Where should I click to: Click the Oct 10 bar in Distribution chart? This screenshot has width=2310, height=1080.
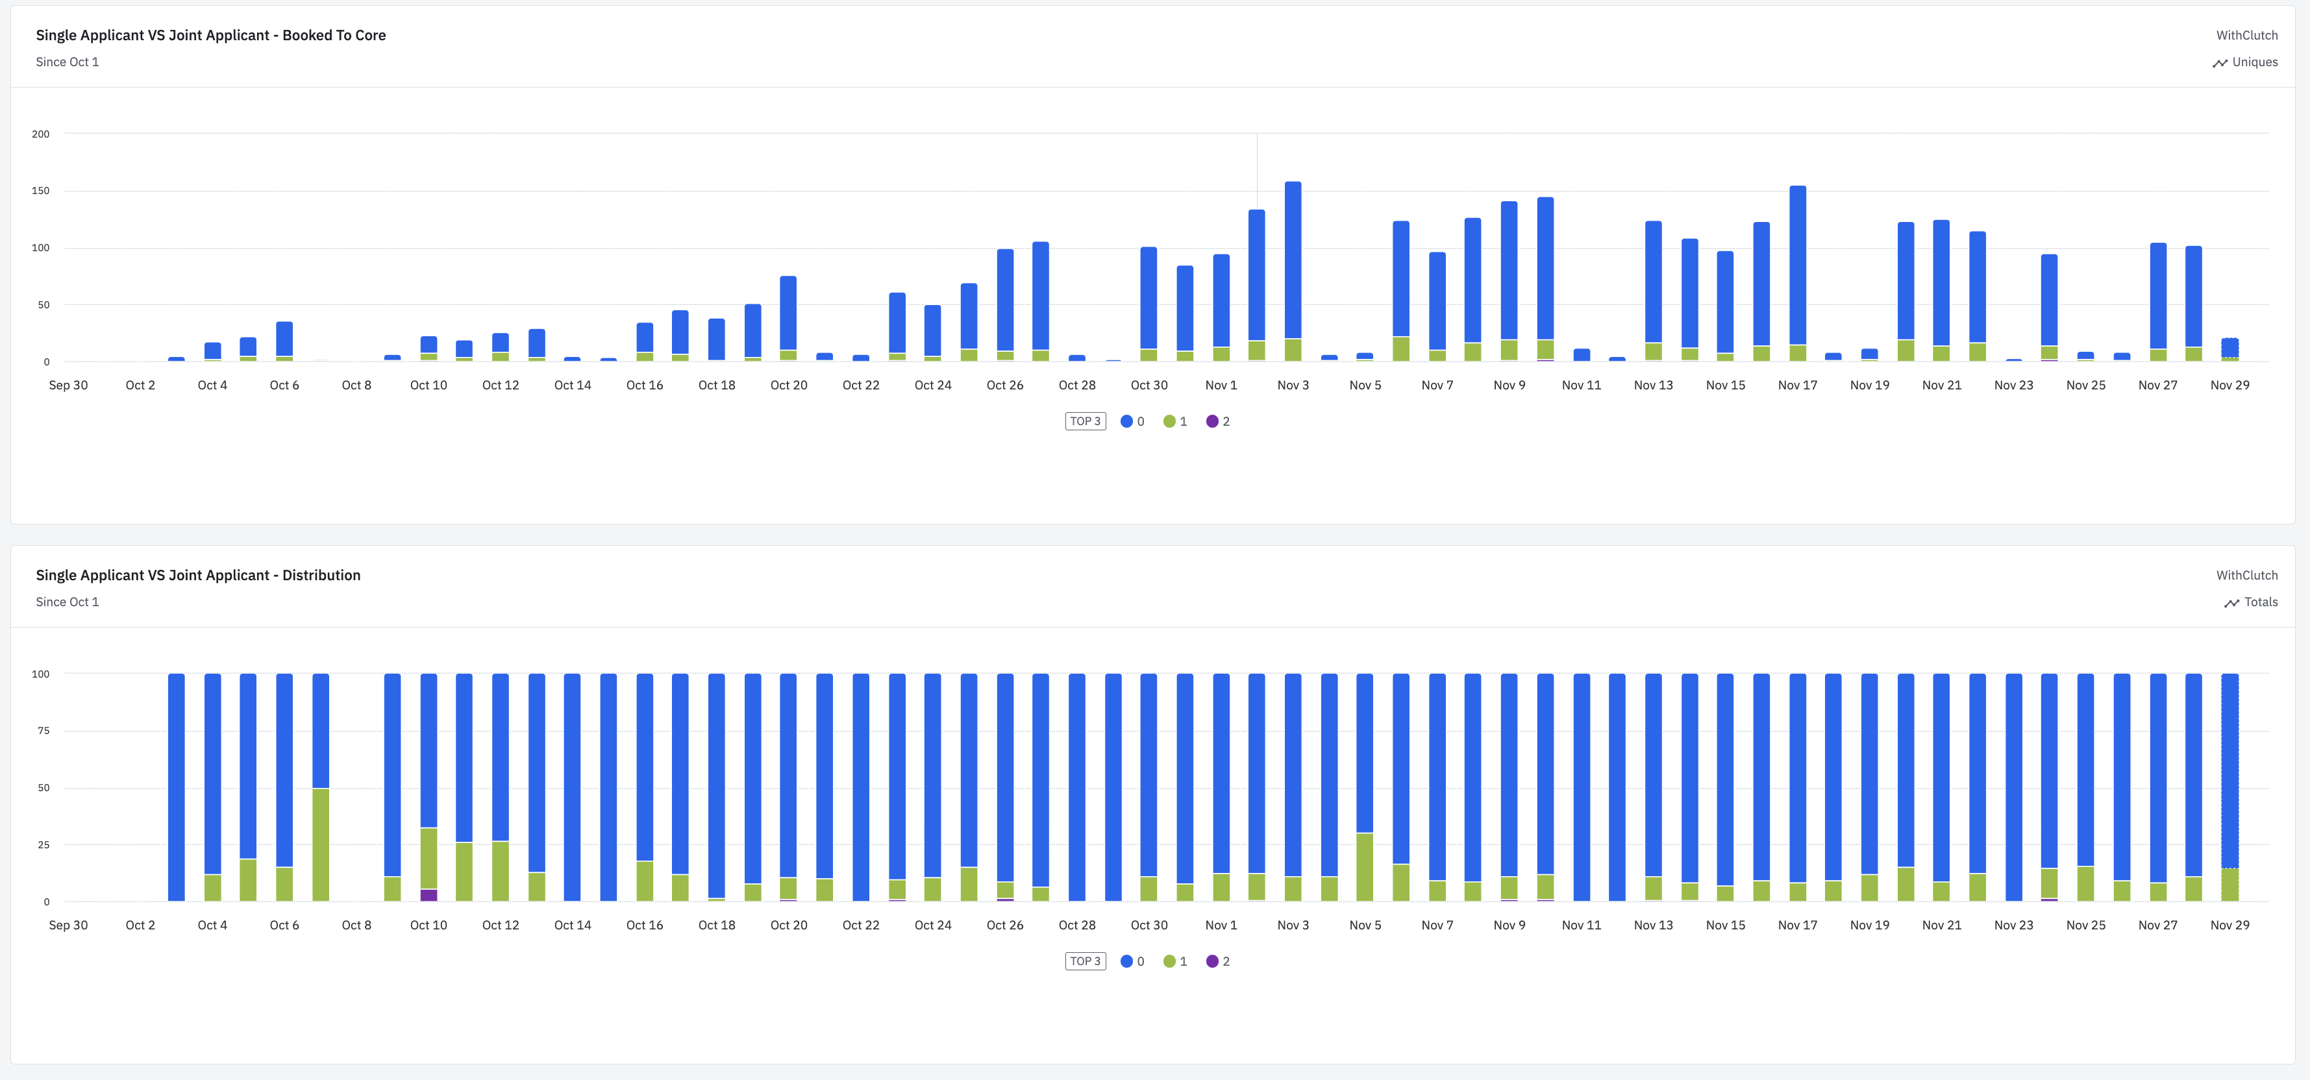428,762
